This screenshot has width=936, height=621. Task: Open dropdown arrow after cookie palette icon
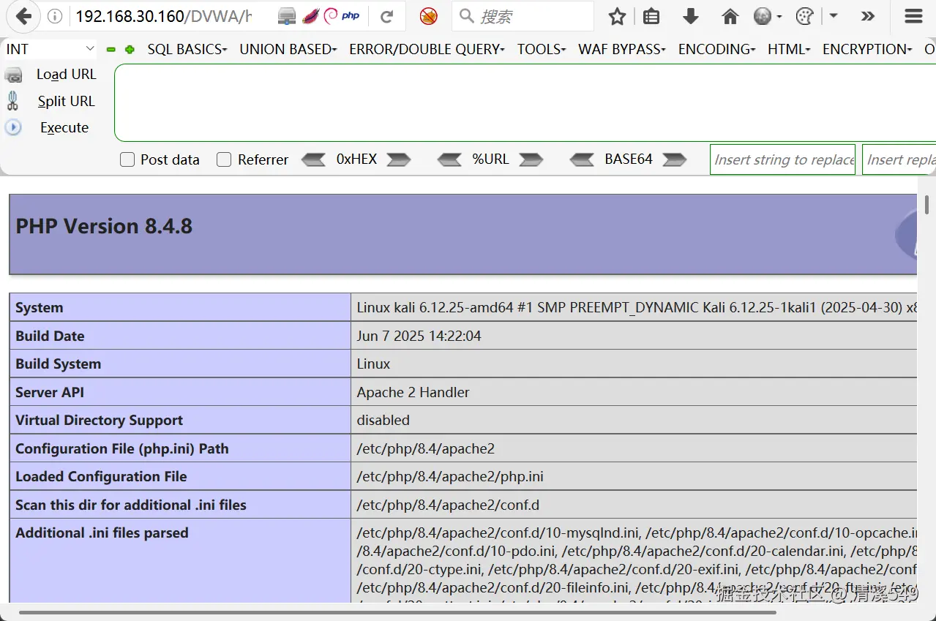pyautogui.click(x=833, y=16)
